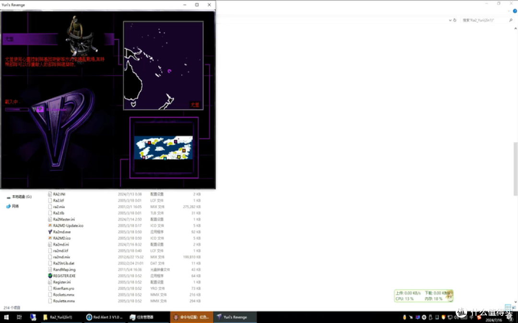Open the 网络 network node in navigation pane
Image resolution: width=518 pixels, height=323 pixels.
(12, 206)
